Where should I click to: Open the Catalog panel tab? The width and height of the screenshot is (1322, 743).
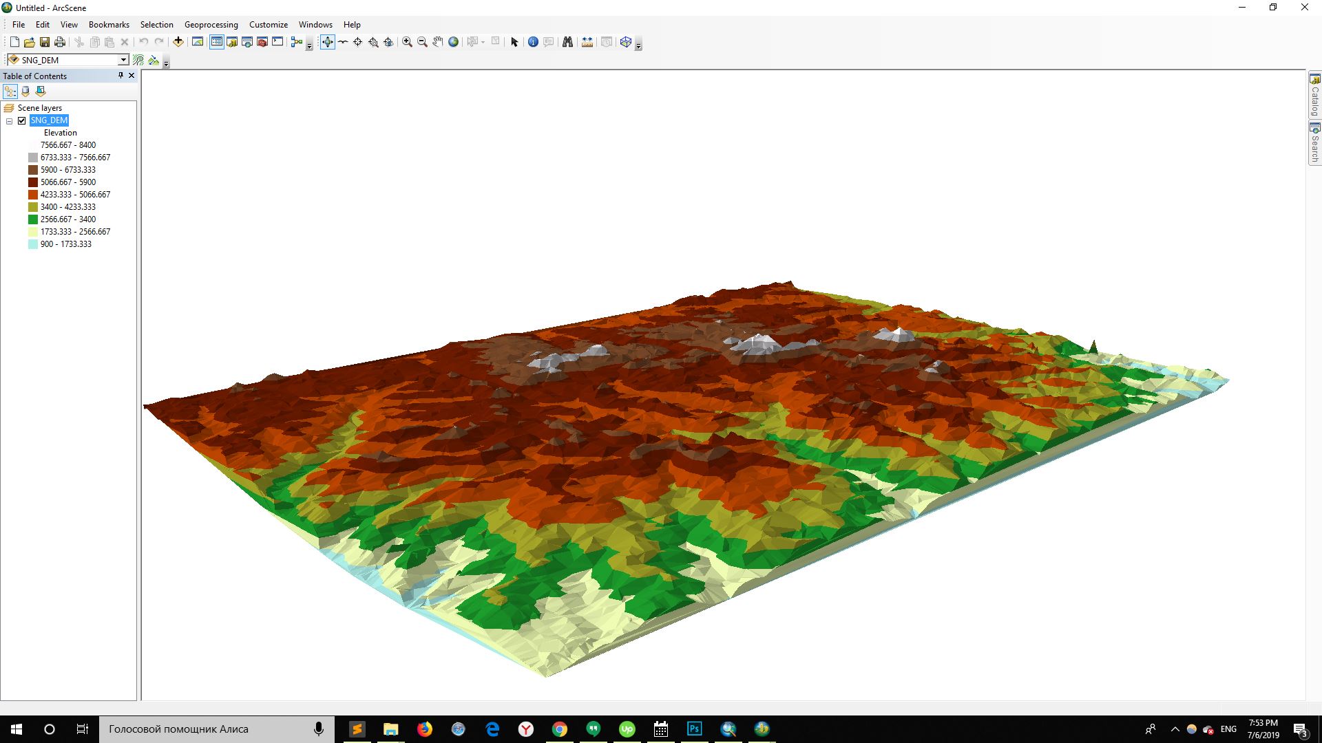1315,96
